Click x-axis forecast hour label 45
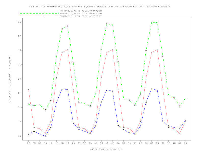This screenshot has height=156, width=202. pos(112,143)
